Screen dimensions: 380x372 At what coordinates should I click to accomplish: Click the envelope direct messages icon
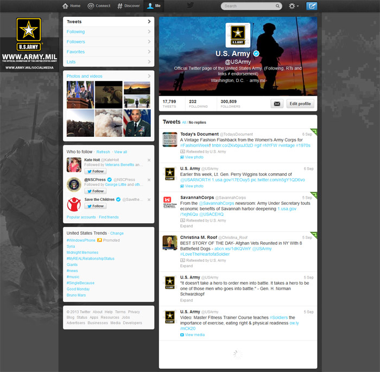click(277, 103)
